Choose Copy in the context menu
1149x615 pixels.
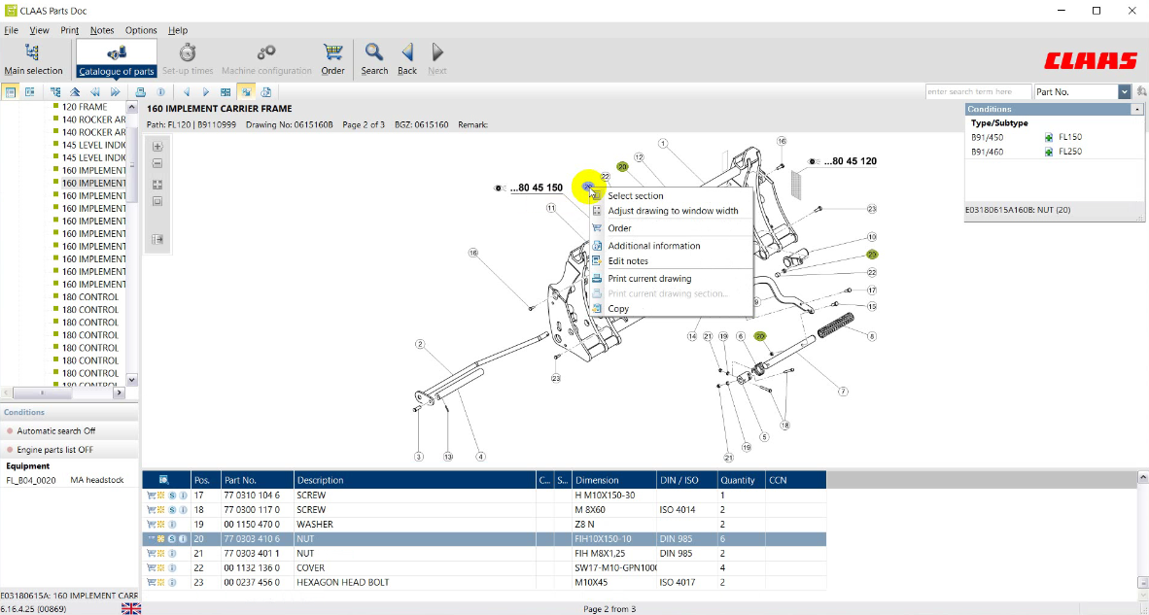coord(672,309)
